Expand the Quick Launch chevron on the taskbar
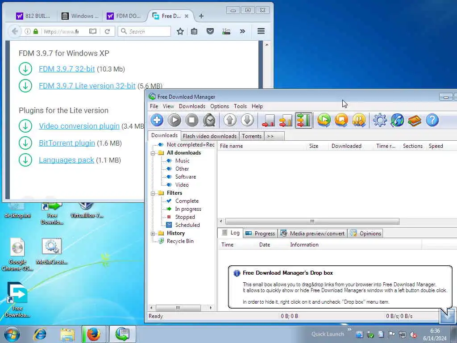The height and width of the screenshot is (343, 457). (349, 329)
